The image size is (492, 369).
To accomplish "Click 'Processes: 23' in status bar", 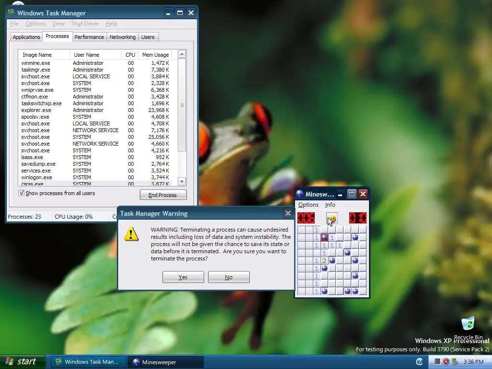I will click(24, 217).
